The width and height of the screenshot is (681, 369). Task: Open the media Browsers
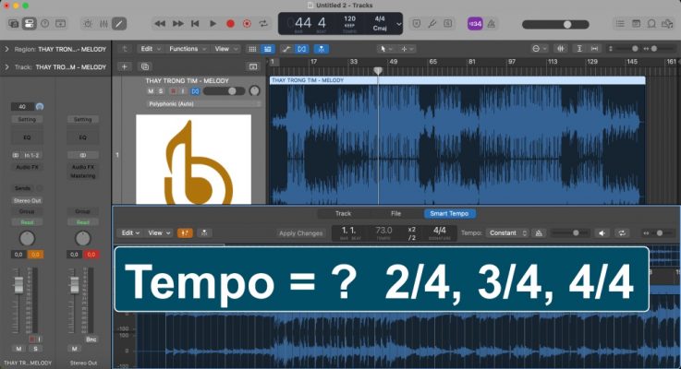(x=667, y=23)
